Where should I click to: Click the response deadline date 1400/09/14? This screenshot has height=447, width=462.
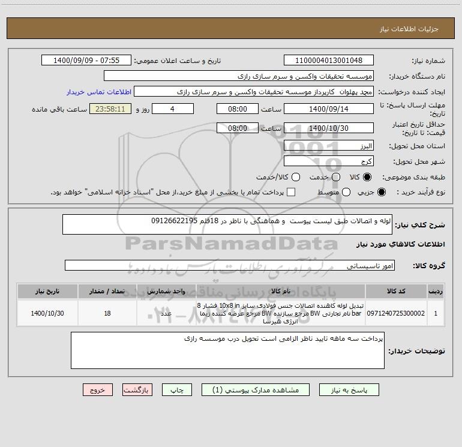point(329,109)
